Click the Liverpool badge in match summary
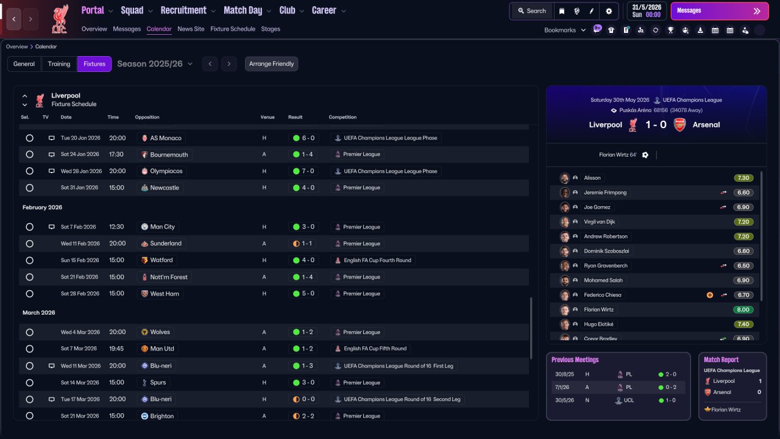The width and height of the screenshot is (780, 439). pyautogui.click(x=633, y=125)
